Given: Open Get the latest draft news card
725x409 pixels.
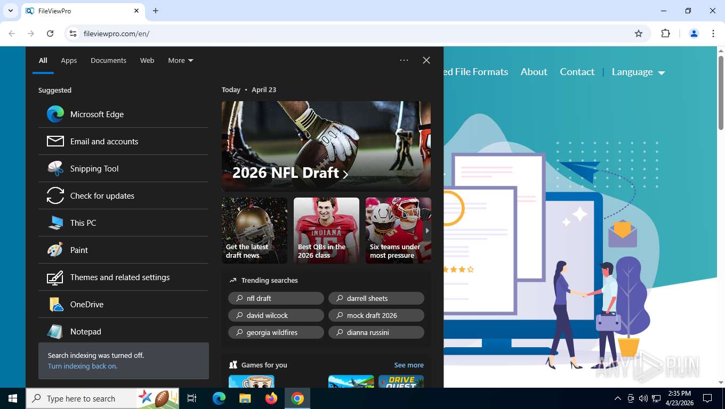Looking at the screenshot, I should coord(254,231).
